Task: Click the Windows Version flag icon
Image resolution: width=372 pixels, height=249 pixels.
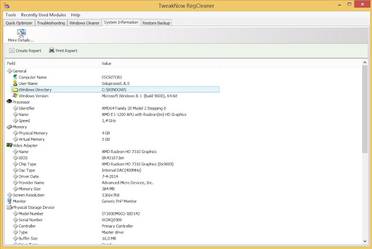Action: click(x=15, y=95)
